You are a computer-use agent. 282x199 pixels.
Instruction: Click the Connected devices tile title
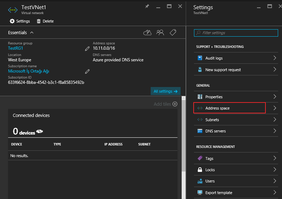[x=31, y=115]
